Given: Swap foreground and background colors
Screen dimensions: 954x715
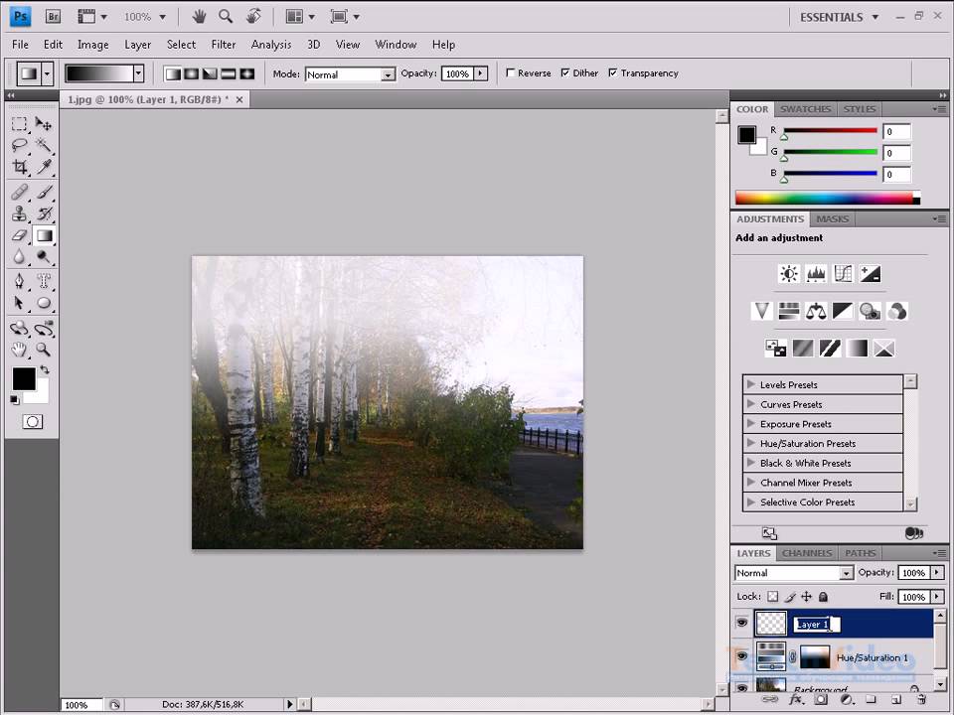Looking at the screenshot, I should click(x=45, y=369).
